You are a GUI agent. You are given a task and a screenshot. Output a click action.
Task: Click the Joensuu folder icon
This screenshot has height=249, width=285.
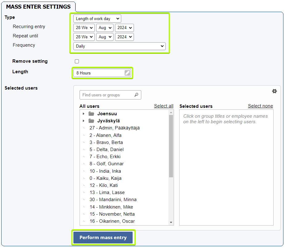pyautogui.click(x=91, y=114)
